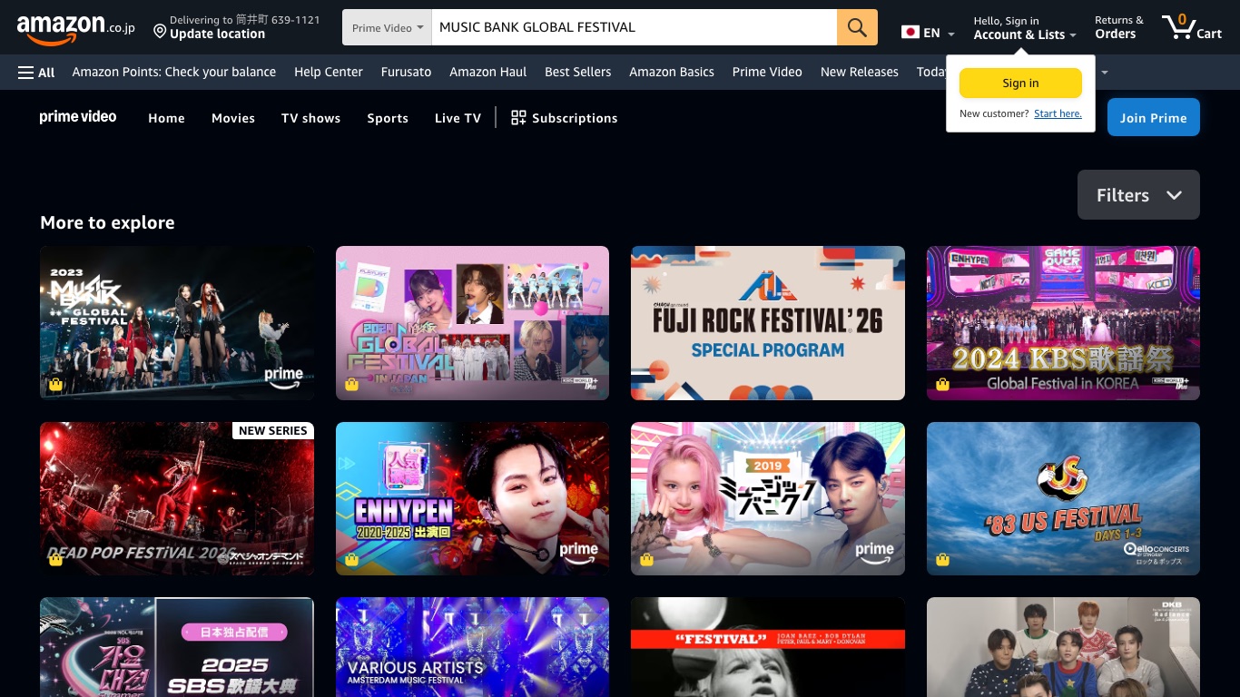The height and width of the screenshot is (697, 1240).
Task: Go to Prime Video Home tab
Action: [166, 118]
